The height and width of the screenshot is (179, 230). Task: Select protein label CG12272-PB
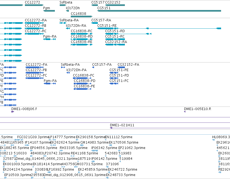(36, 70)
